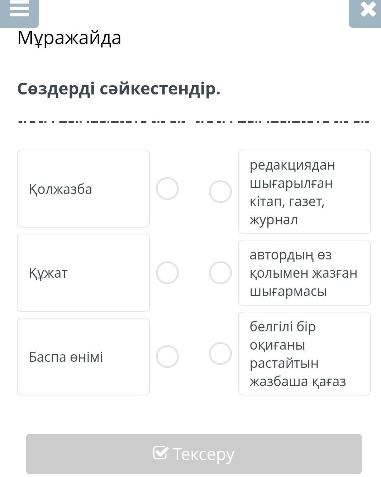The image size is (381, 477).
Task: Click the Баспа өнімі word card
Action: [83, 357]
